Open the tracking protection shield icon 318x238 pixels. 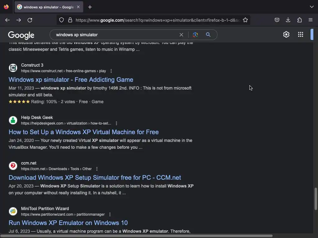[x=61, y=20]
